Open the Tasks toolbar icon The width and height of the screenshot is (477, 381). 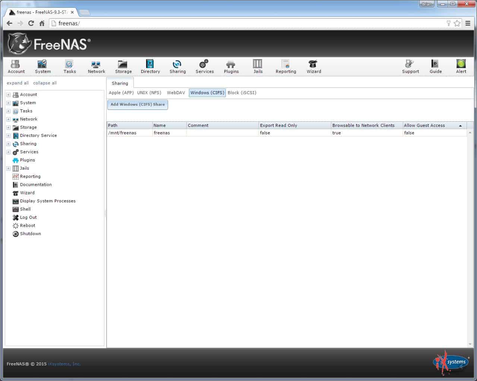point(69,67)
